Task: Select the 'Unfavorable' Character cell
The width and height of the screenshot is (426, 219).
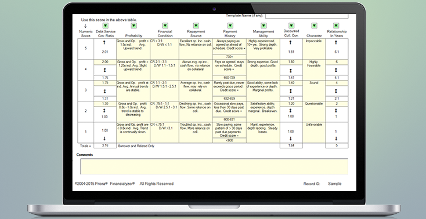Action: point(314,133)
